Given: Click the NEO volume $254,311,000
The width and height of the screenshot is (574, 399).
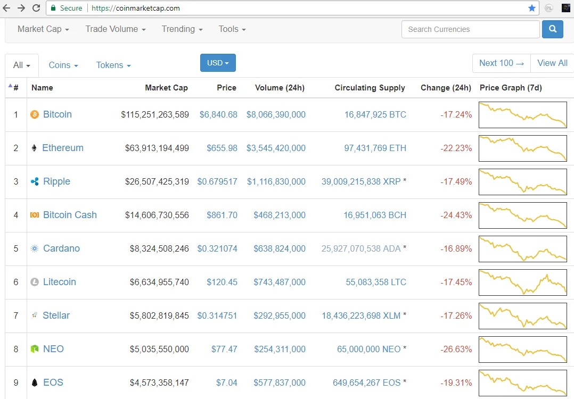Looking at the screenshot, I should [280, 350].
